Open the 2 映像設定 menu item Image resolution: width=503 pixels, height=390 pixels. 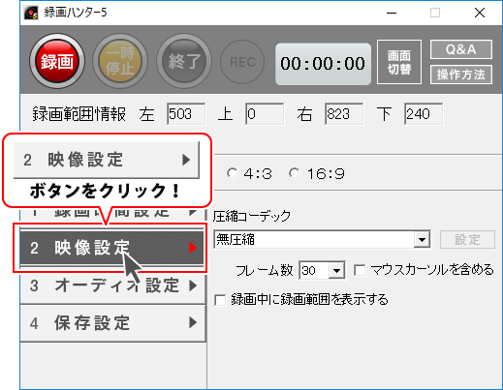pyautogui.click(x=111, y=248)
